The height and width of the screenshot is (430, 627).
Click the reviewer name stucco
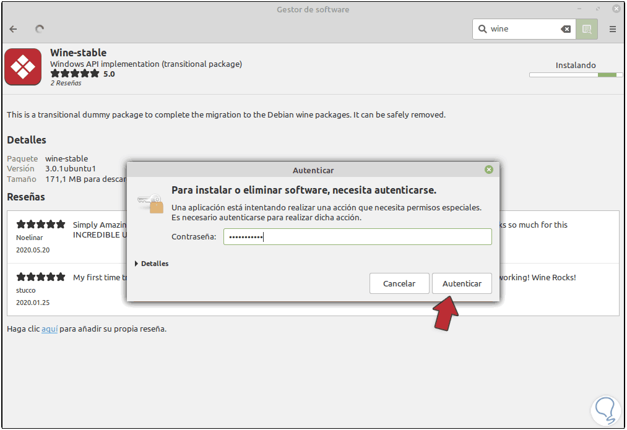pos(25,290)
